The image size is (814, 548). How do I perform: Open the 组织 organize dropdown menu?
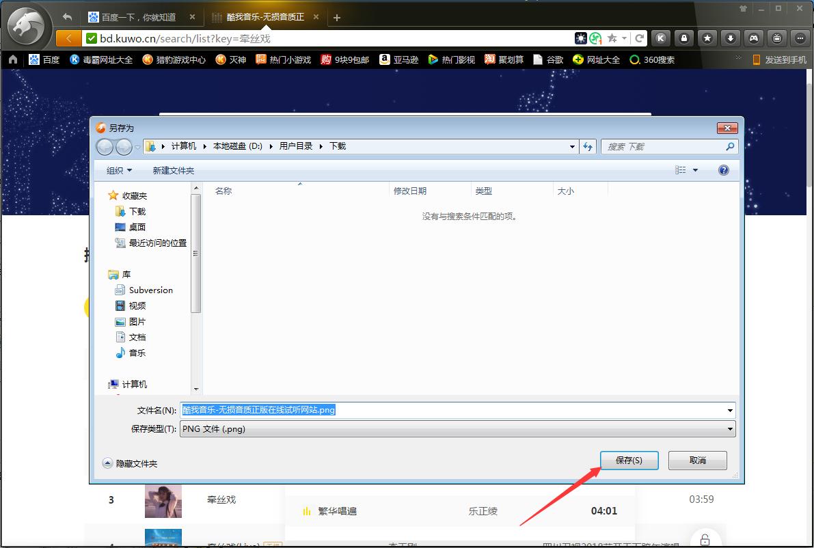coord(120,170)
